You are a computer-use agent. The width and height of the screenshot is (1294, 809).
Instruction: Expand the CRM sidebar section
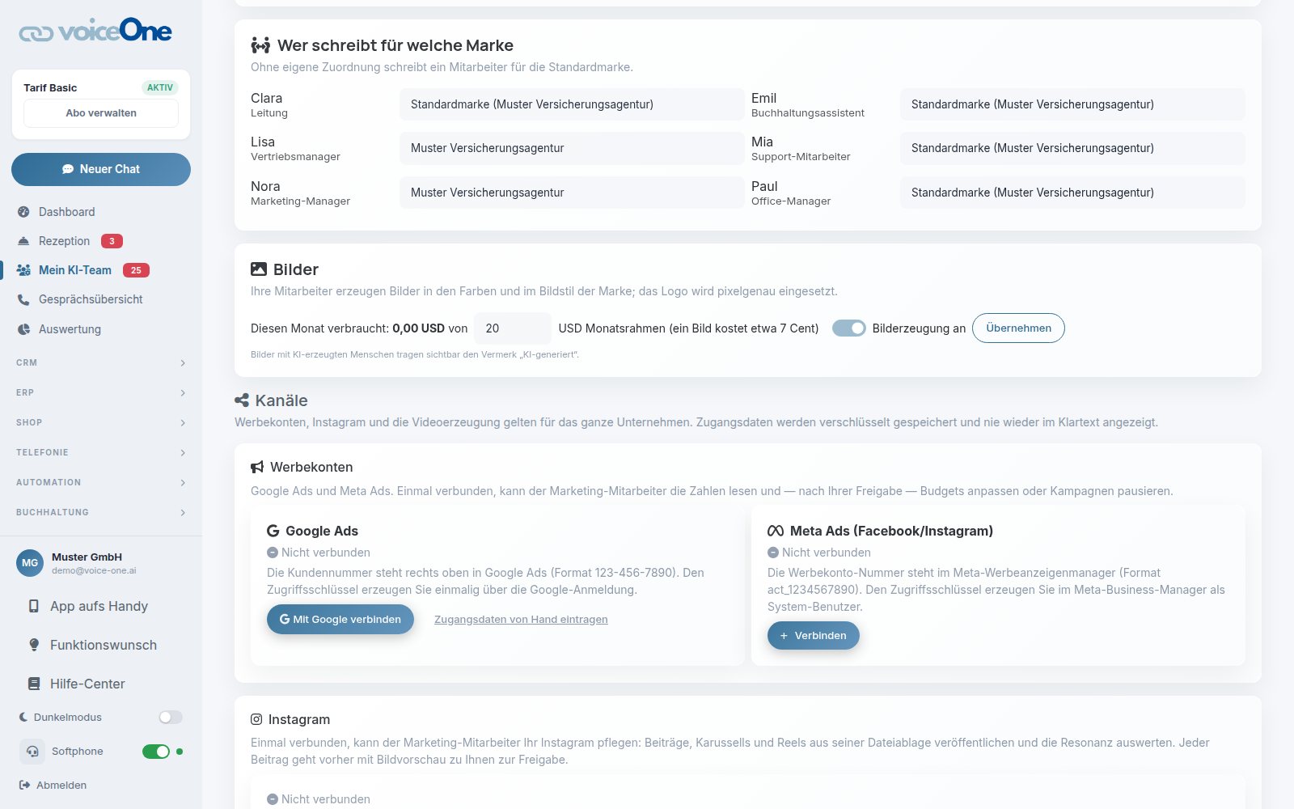(x=101, y=363)
